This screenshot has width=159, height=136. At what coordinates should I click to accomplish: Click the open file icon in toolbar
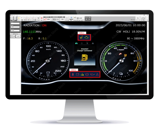12,18
